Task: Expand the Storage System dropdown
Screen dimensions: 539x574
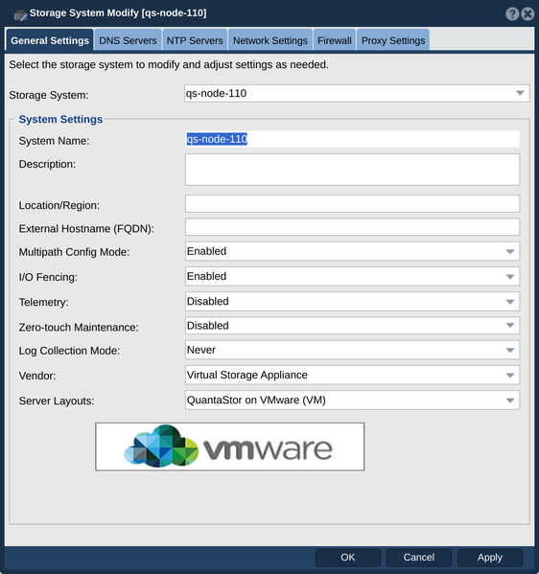Action: click(357, 93)
